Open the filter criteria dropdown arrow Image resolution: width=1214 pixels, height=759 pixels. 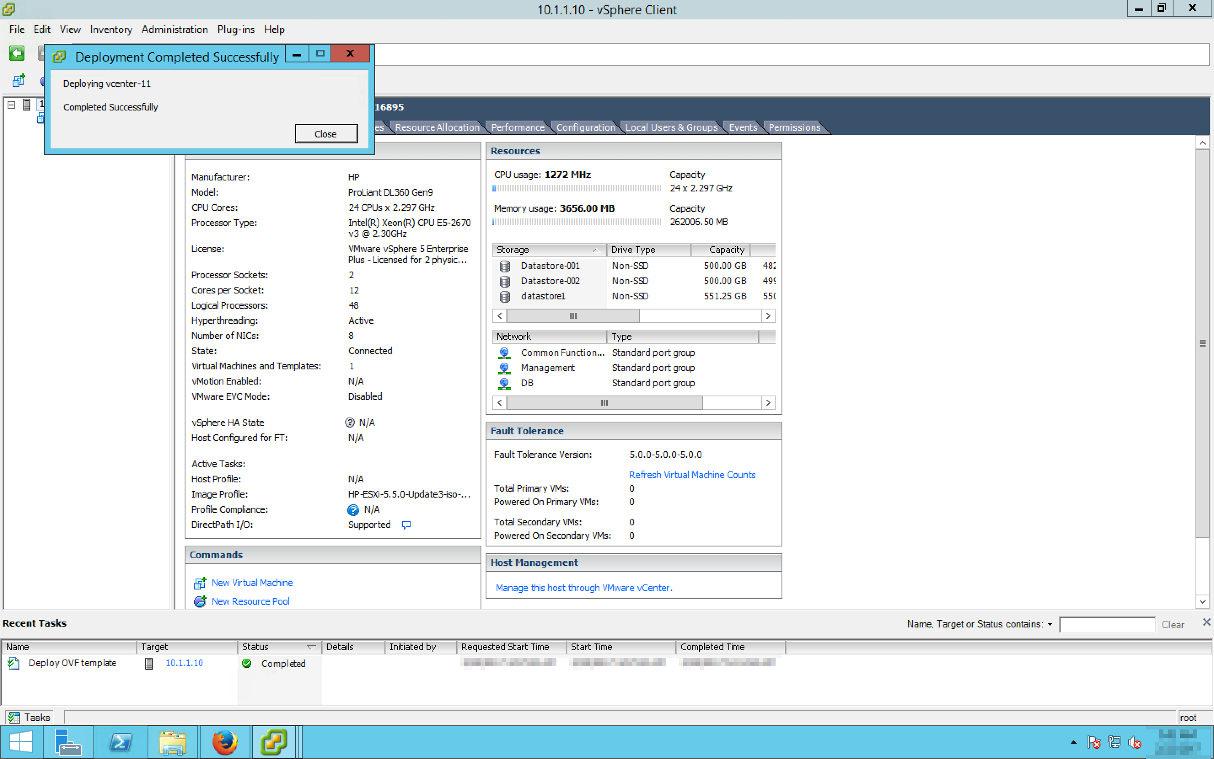click(1050, 624)
